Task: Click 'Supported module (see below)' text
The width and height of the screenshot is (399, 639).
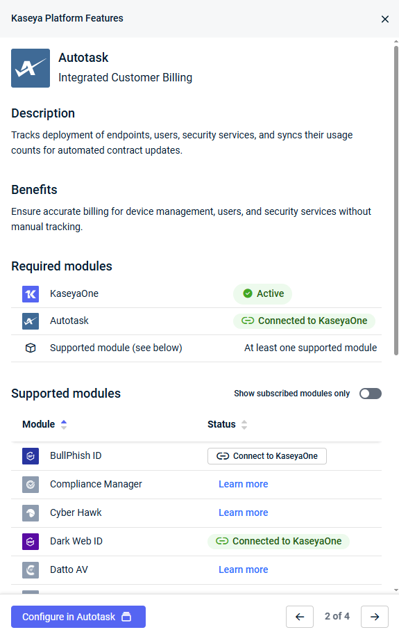Action: click(116, 348)
